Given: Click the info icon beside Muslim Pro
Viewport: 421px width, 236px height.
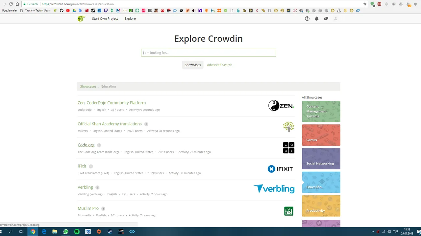Looking at the screenshot, I should point(103,208).
